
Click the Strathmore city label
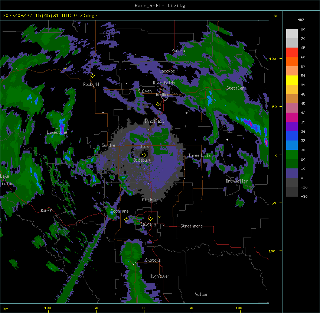(x=192, y=226)
